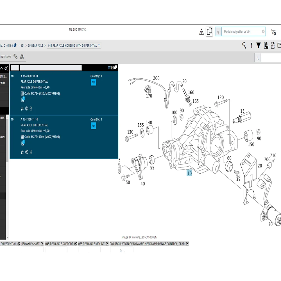
Task: Click the copy documents icon near VIN search
Action: (209, 31)
